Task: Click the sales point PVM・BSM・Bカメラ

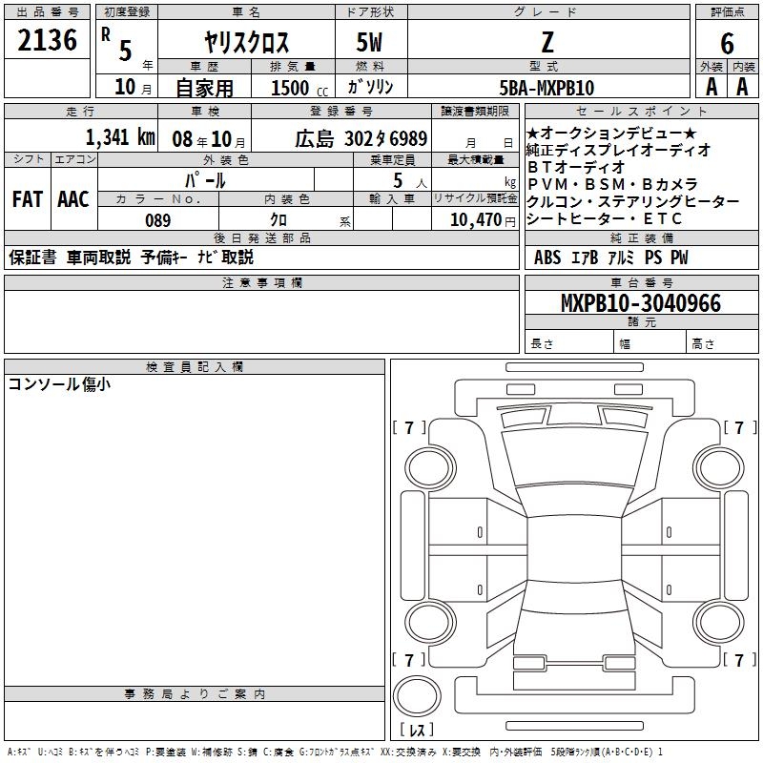Action: 612,184
